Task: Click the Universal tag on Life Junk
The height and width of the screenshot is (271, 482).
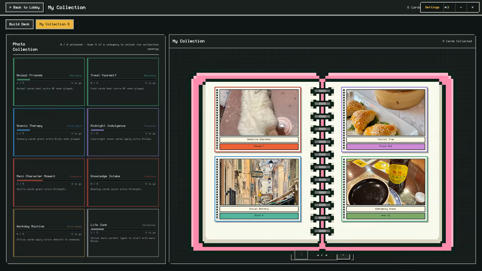Action: [149, 225]
